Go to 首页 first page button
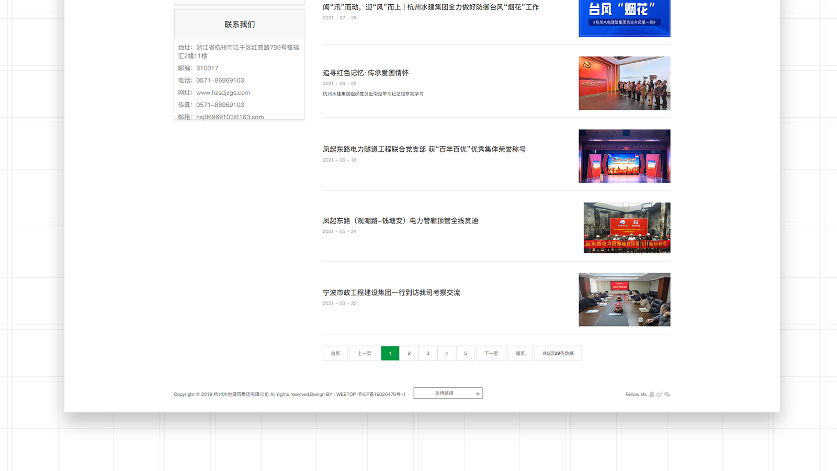The height and width of the screenshot is (471, 837). (x=335, y=353)
